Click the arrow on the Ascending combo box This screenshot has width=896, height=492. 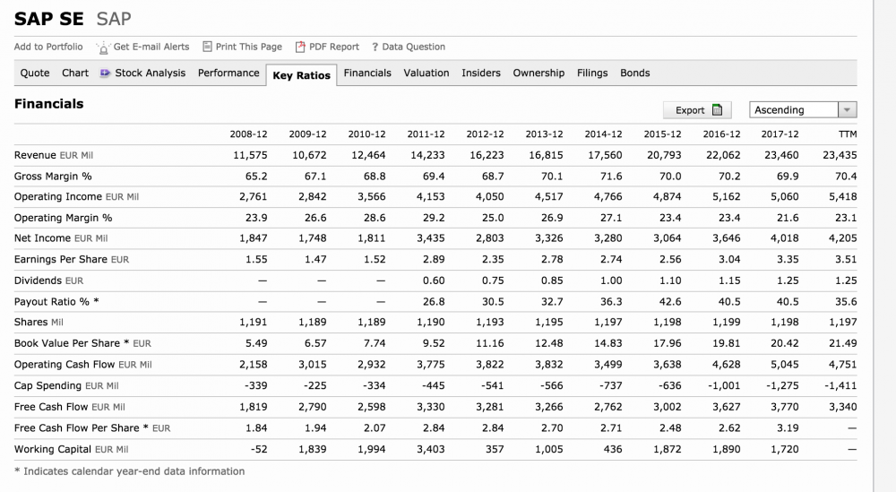pos(847,110)
